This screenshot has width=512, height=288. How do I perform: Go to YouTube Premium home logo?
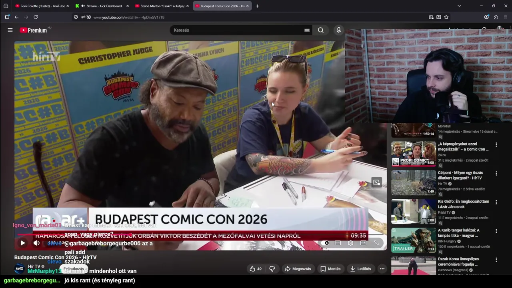point(34,30)
